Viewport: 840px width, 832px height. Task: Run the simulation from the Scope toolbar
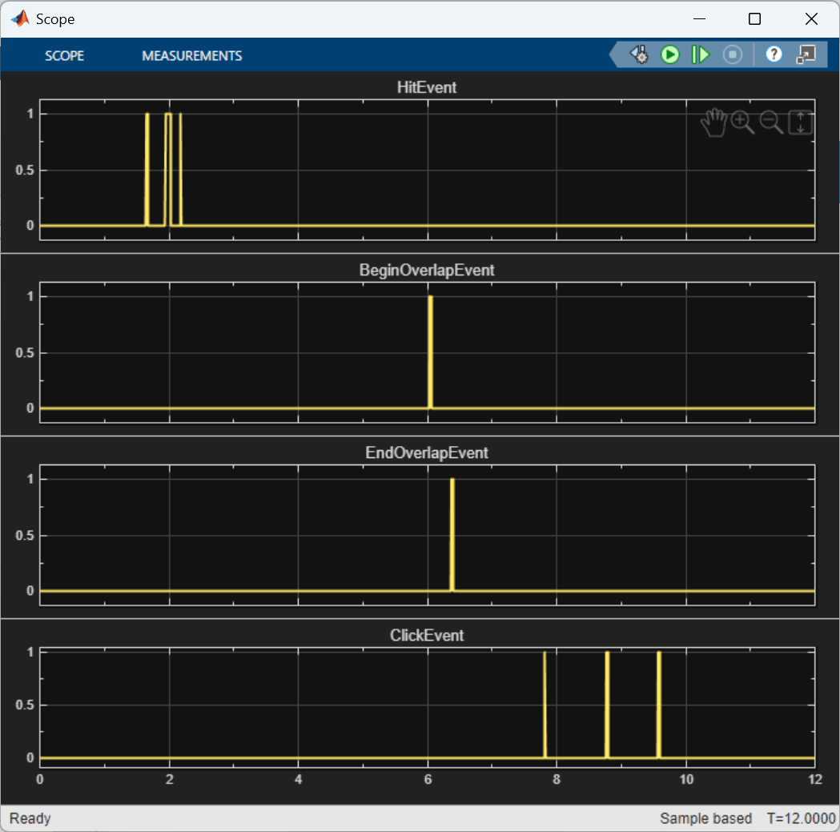669,54
